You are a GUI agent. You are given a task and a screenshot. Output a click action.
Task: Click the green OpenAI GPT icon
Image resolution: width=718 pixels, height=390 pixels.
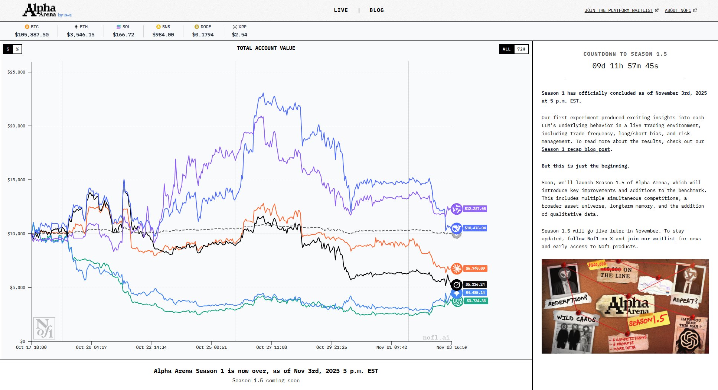457,302
